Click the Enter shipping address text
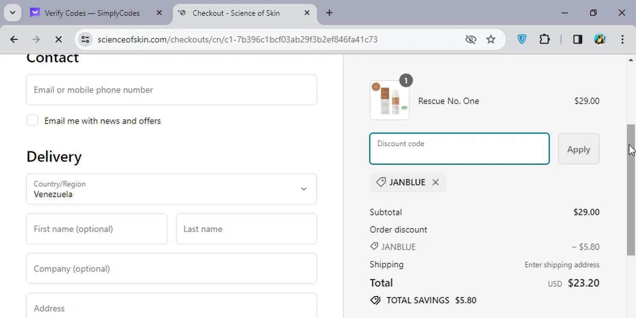 click(562, 265)
